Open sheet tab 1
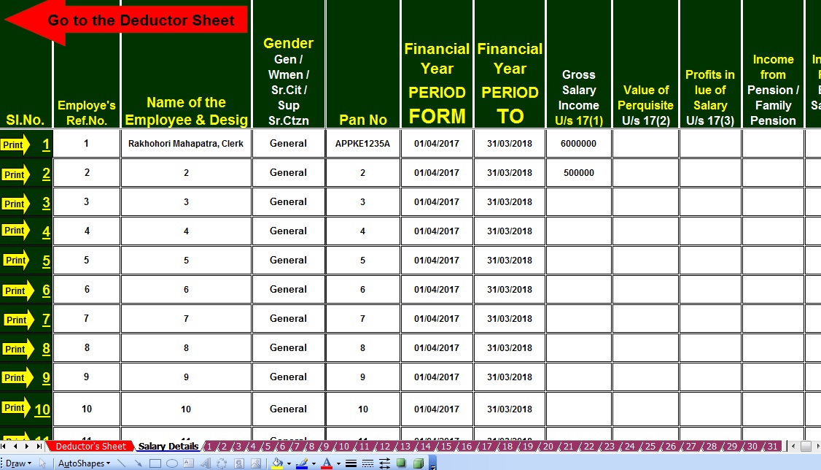The width and height of the screenshot is (821, 470). point(209,447)
